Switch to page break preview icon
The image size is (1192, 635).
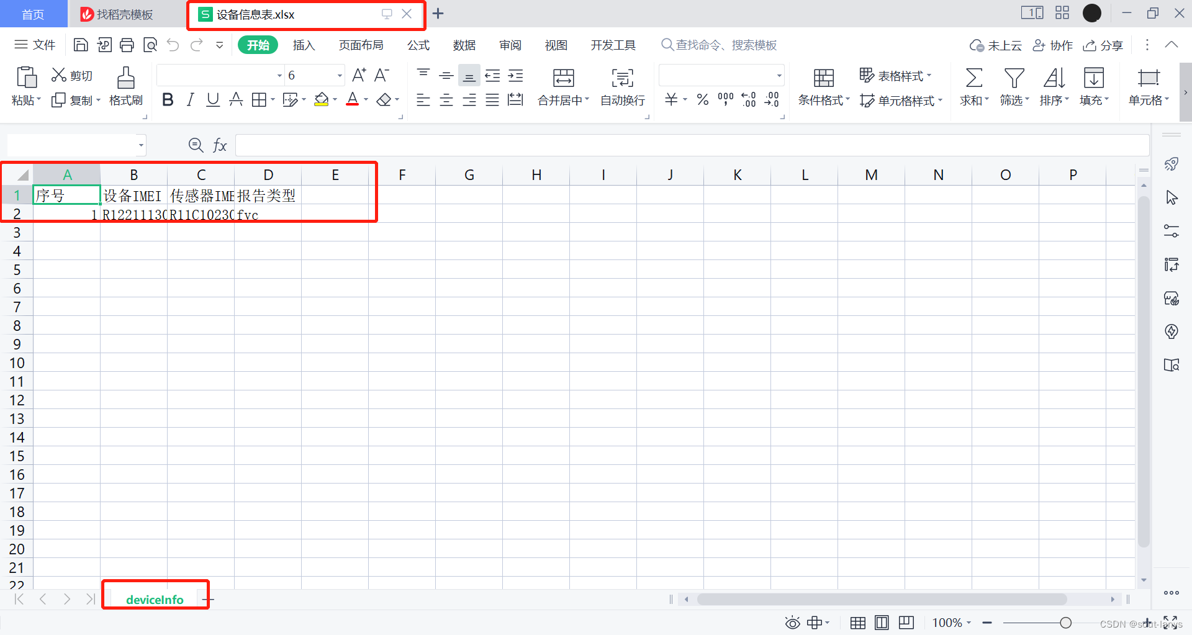pos(906,623)
